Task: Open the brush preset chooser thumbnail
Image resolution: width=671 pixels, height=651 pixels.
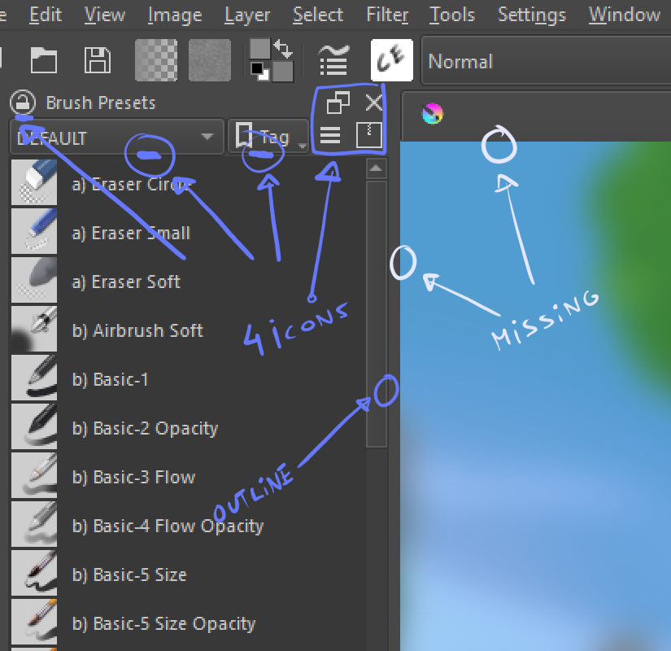Action: (x=391, y=60)
